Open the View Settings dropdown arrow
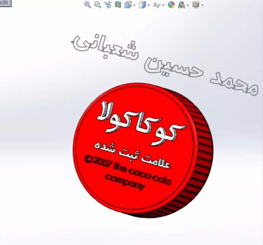Viewport: 263px width, 245px height. pyautogui.click(x=202, y=5)
